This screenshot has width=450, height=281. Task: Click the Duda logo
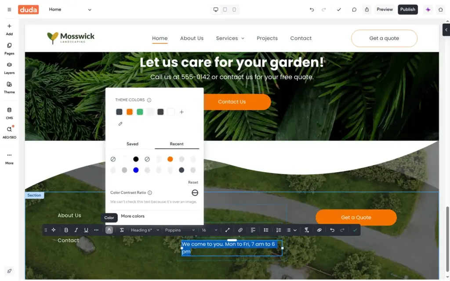[x=28, y=10]
